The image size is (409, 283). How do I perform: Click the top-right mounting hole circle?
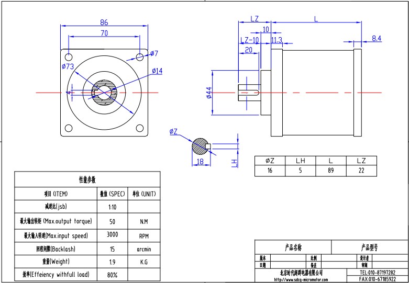point(140,56)
